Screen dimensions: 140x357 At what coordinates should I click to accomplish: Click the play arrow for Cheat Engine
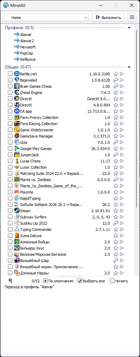tap(122, 93)
